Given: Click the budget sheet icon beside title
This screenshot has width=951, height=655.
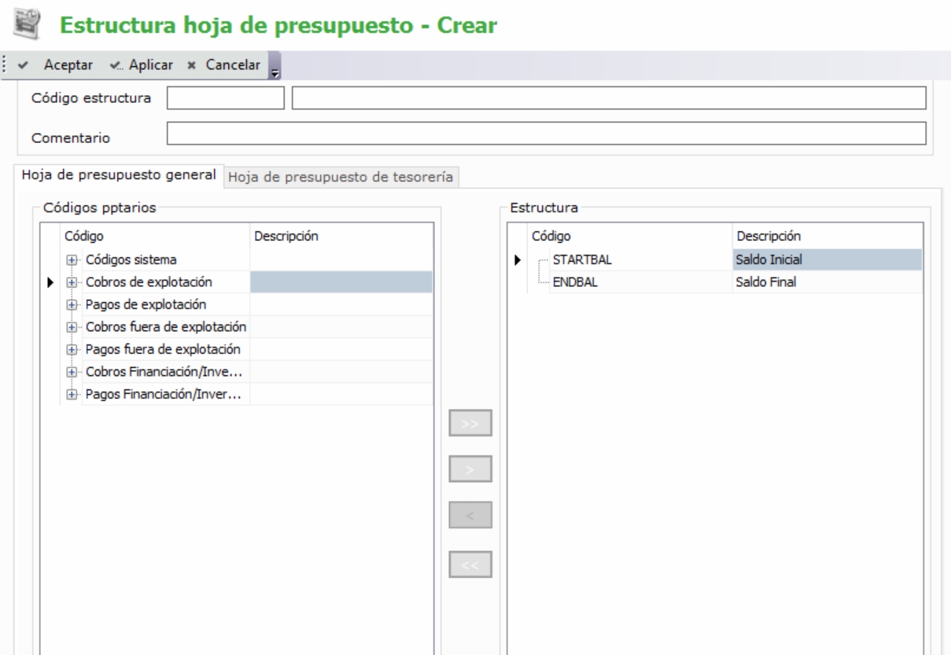Looking at the screenshot, I should (24, 25).
